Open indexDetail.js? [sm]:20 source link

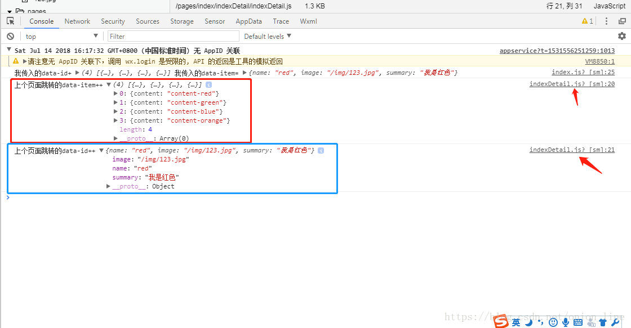coord(572,84)
